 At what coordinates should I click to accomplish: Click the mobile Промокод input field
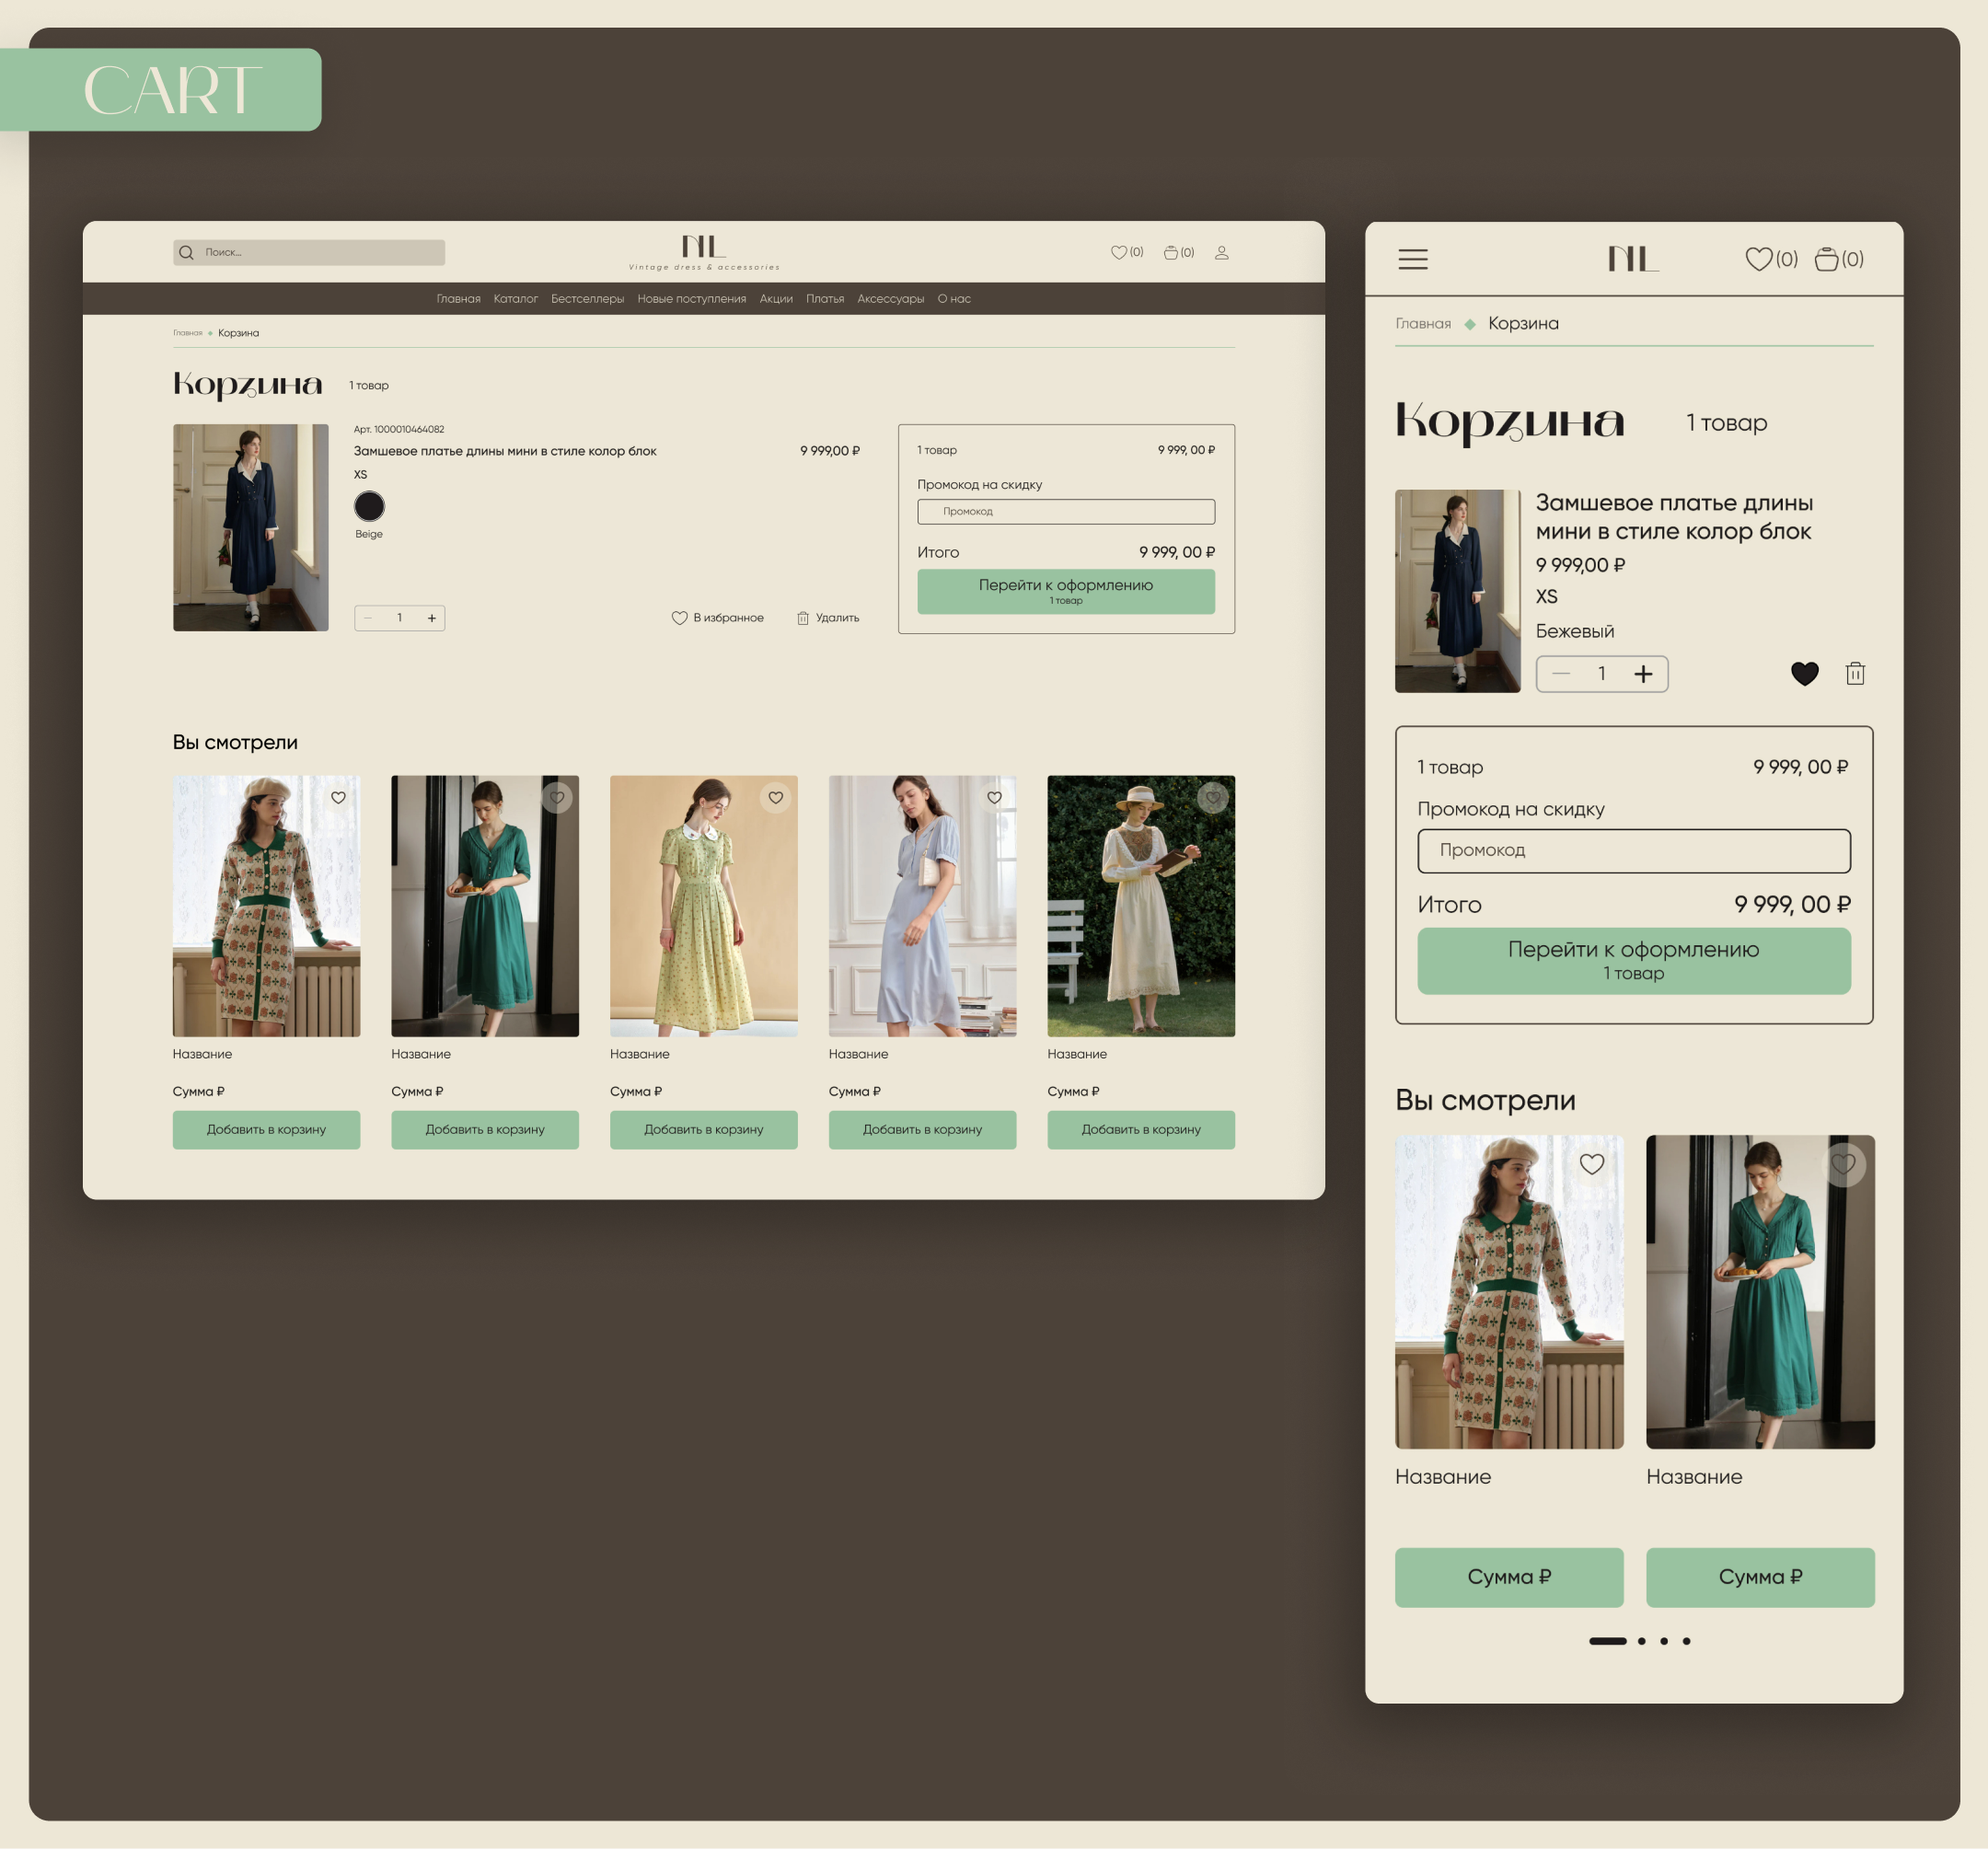(x=1633, y=850)
